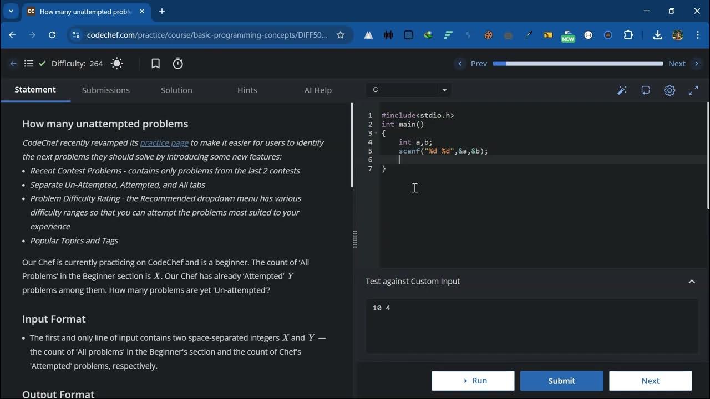Open the Chrome three-dot menu
This screenshot has height=399, width=710.
tap(697, 35)
